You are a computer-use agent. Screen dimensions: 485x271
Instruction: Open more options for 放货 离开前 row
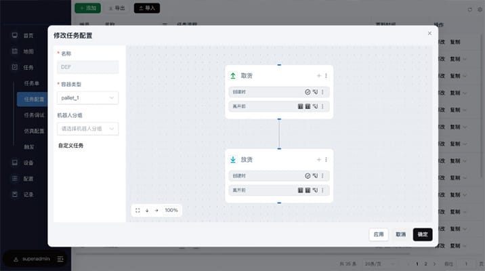322,190
